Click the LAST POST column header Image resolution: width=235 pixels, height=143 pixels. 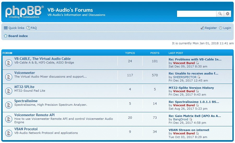(176, 53)
